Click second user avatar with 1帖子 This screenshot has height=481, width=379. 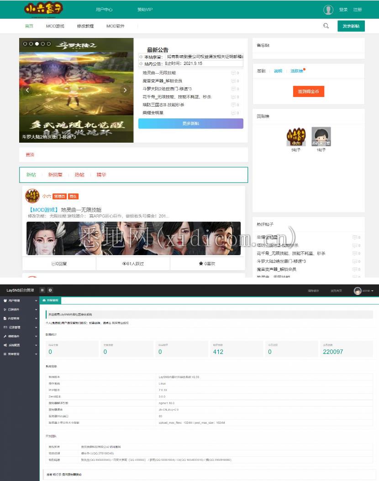(x=321, y=137)
